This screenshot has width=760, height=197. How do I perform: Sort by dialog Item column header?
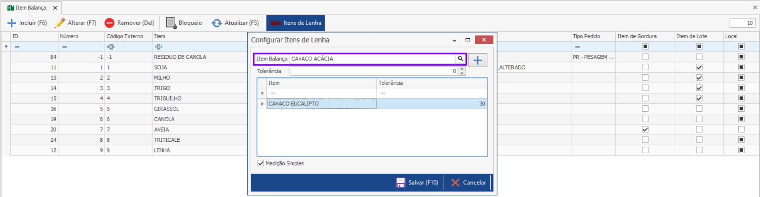point(322,83)
